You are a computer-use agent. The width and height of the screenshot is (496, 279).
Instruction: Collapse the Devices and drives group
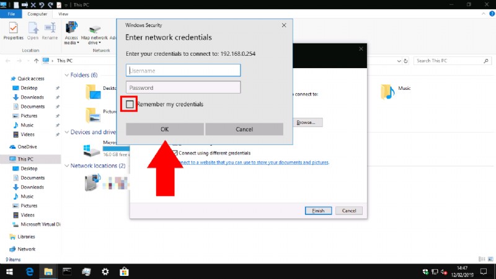point(67,132)
